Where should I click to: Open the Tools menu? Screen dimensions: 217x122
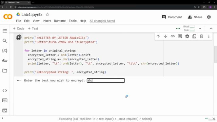click(x=73, y=21)
